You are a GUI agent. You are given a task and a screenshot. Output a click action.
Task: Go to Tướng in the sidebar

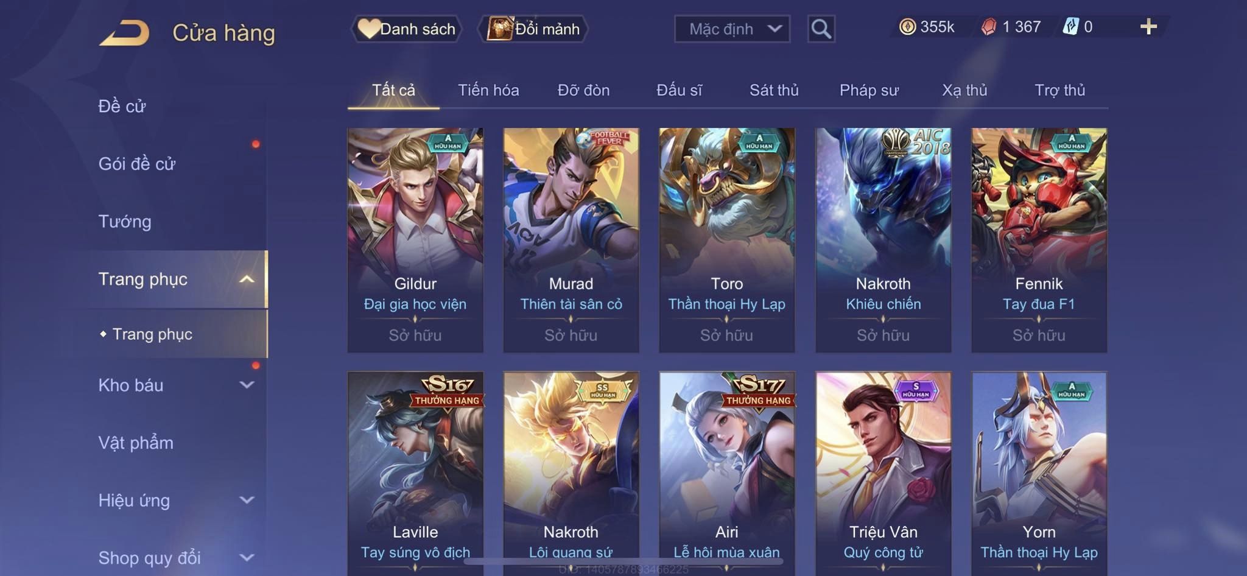tap(125, 222)
